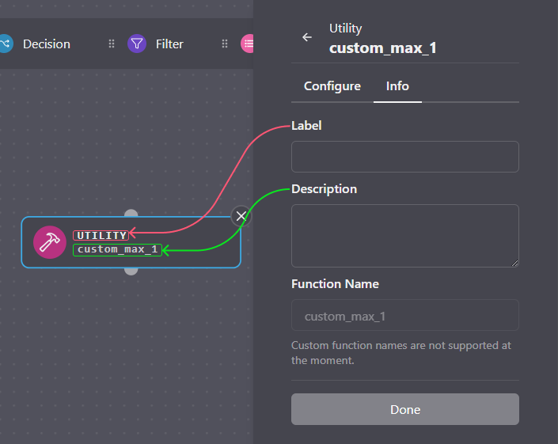Click the disabled Function Name field
The height and width of the screenshot is (444, 558).
pos(404,316)
